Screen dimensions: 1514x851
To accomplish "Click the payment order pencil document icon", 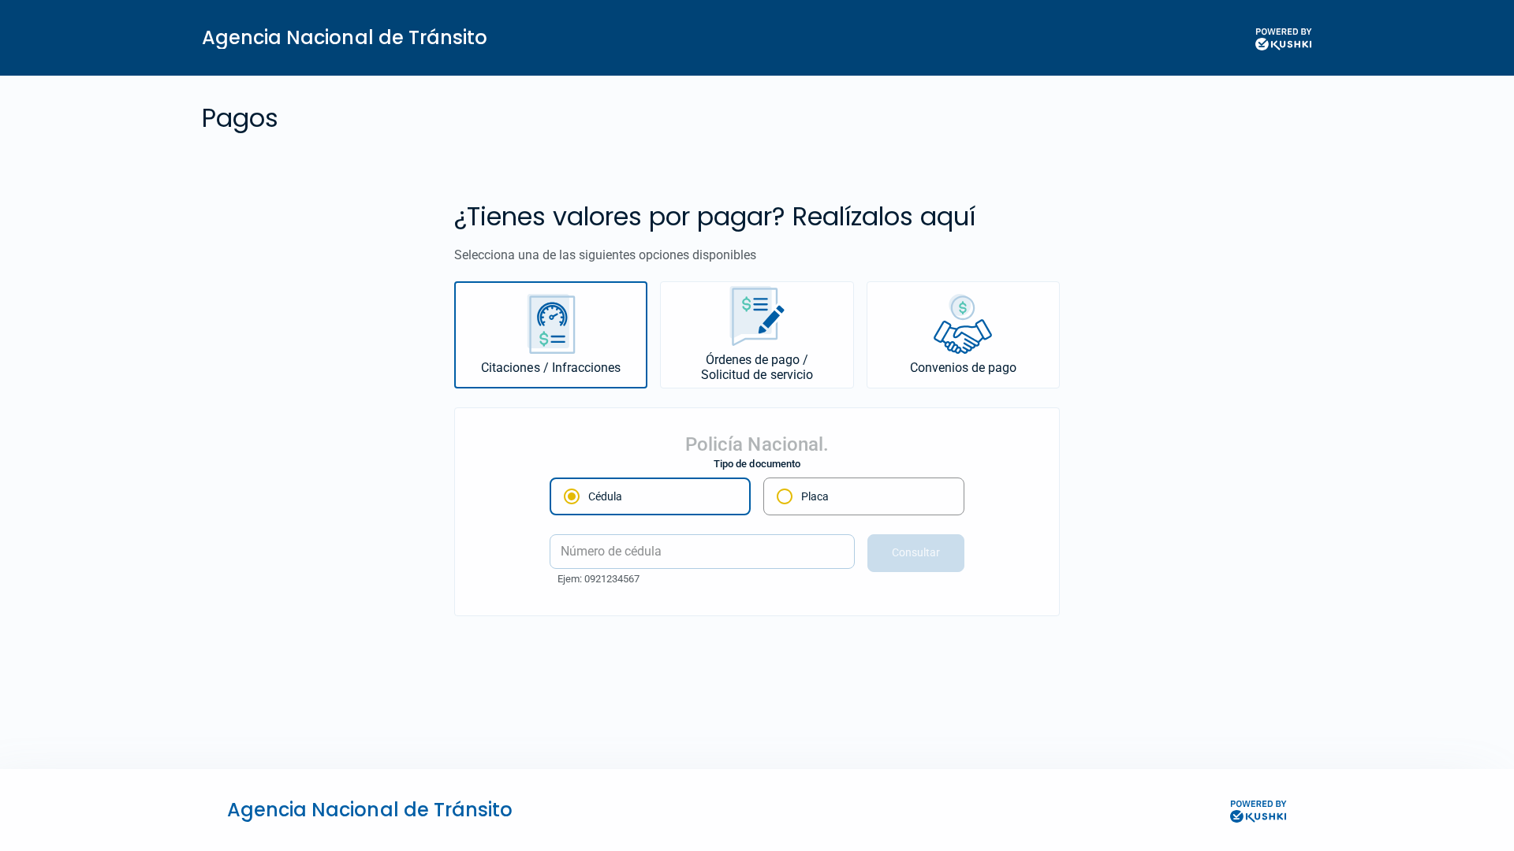I will (x=757, y=316).
